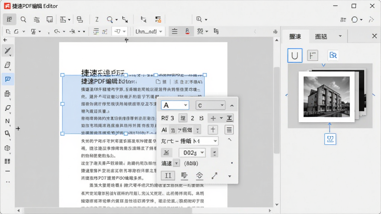Click the diagonal arrow icon beside zoom dropdown

point(125,19)
